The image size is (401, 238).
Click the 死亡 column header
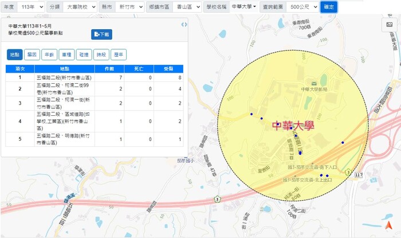[x=139, y=69]
